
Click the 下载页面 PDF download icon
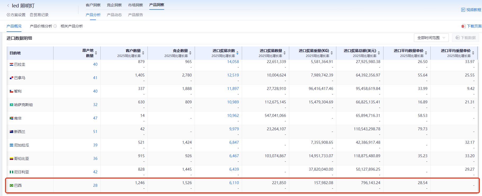463,26
